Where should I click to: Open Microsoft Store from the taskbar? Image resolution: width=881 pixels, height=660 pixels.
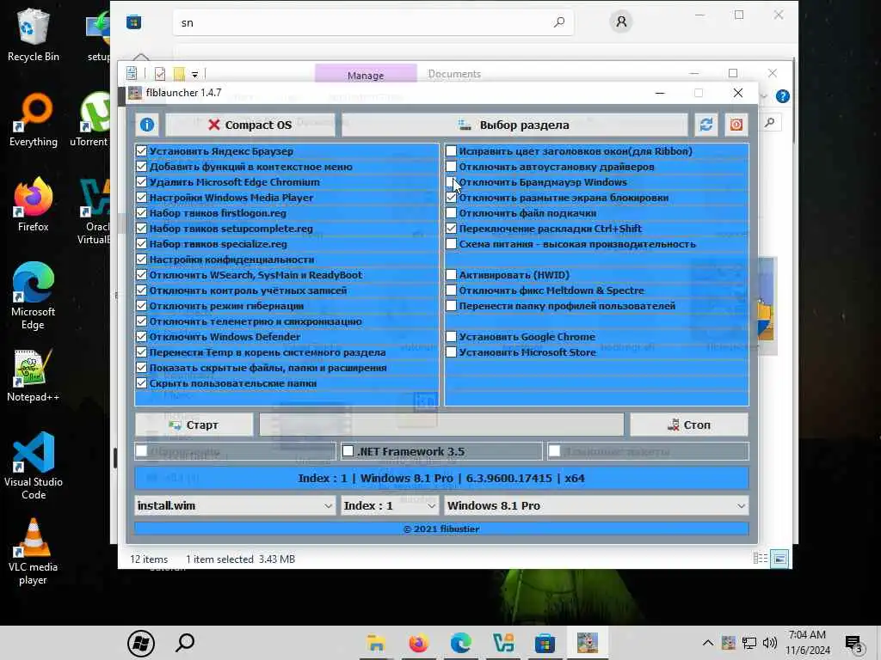545,643
